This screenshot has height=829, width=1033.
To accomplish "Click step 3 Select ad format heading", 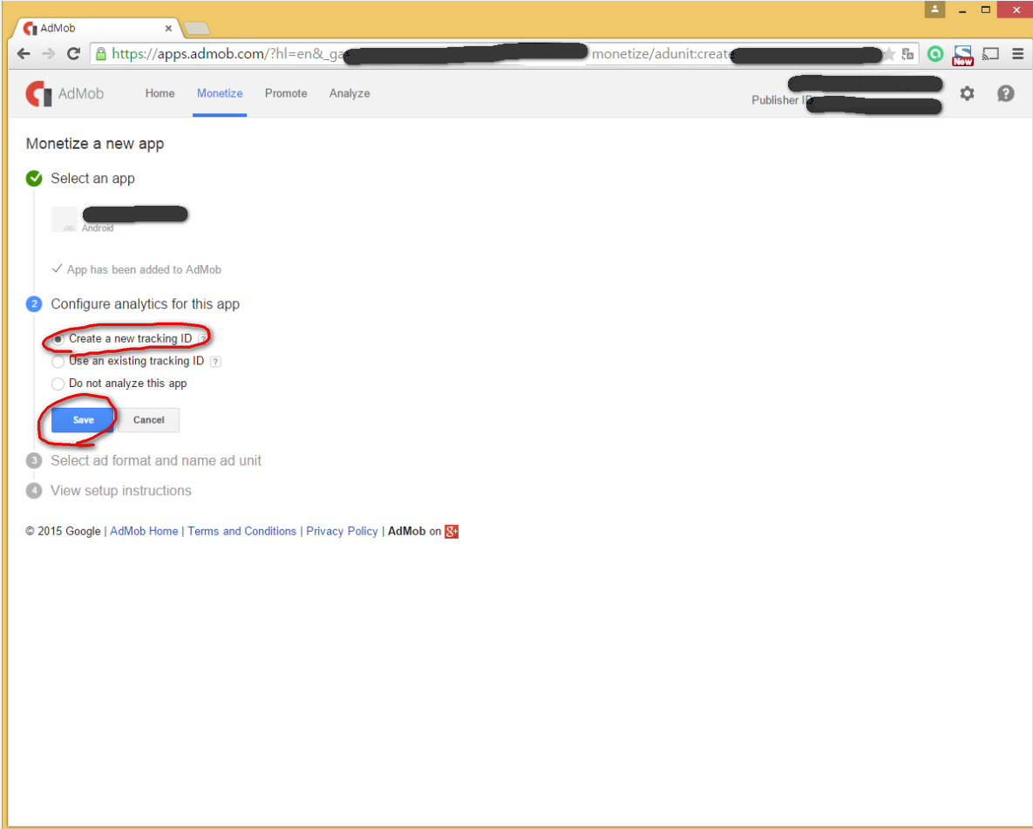I will click(x=156, y=460).
